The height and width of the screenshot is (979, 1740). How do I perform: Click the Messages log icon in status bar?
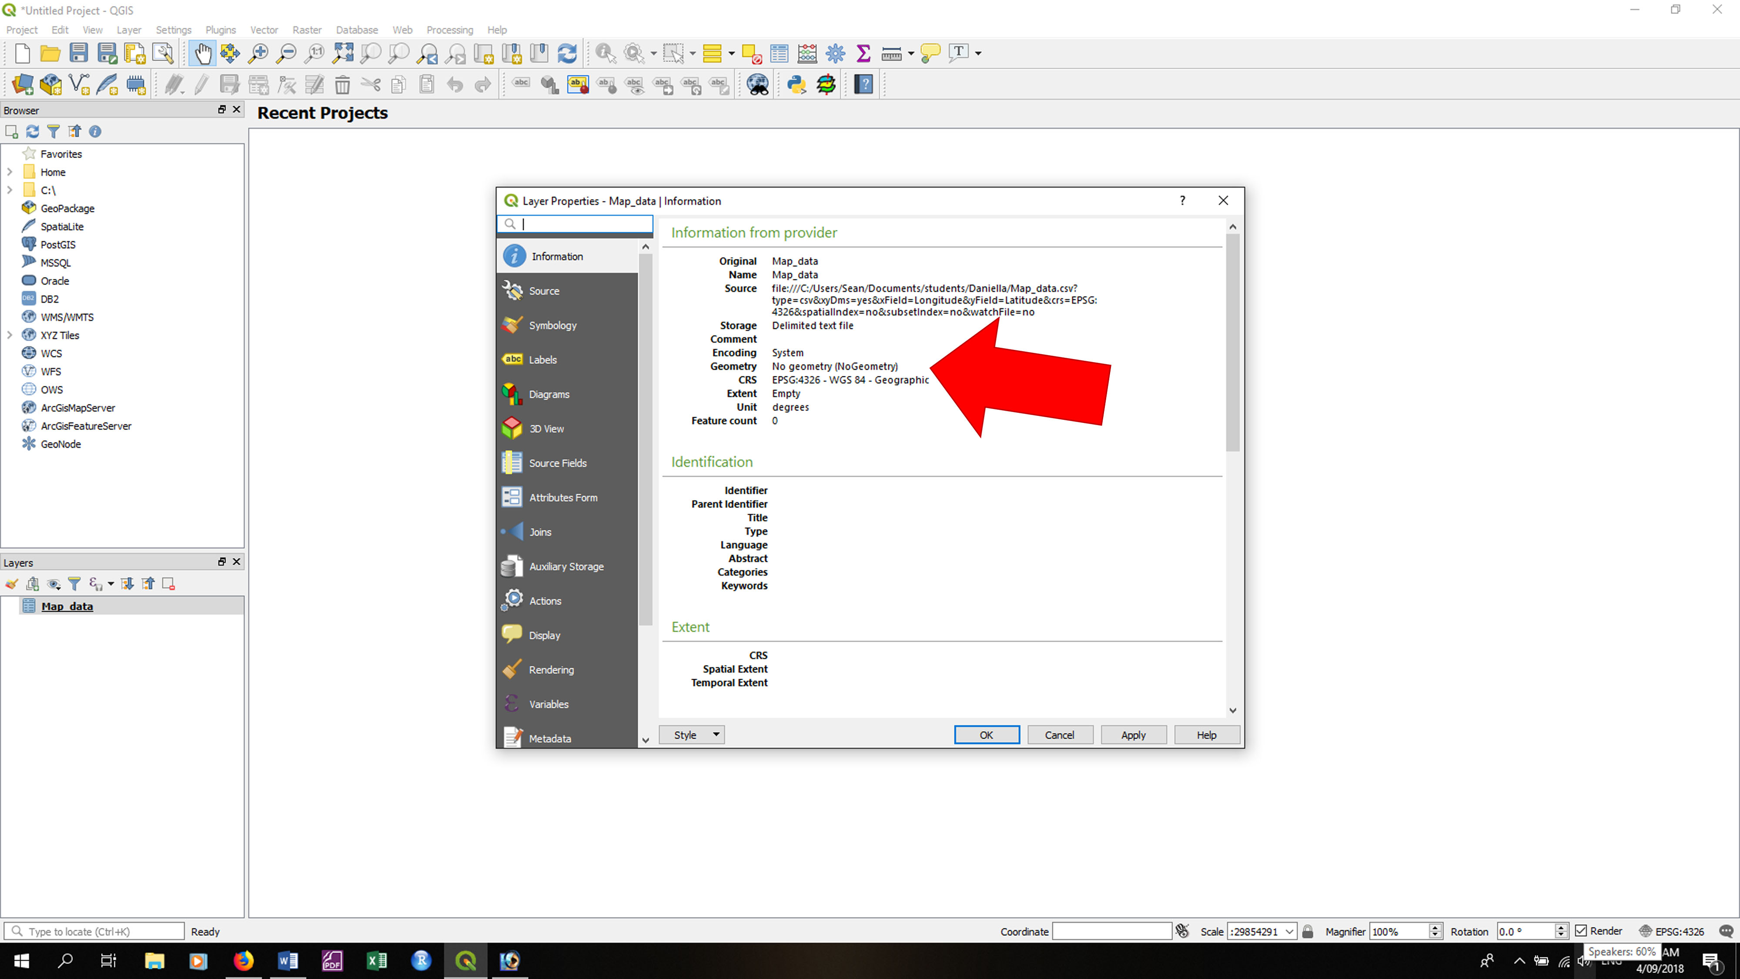point(1726,931)
